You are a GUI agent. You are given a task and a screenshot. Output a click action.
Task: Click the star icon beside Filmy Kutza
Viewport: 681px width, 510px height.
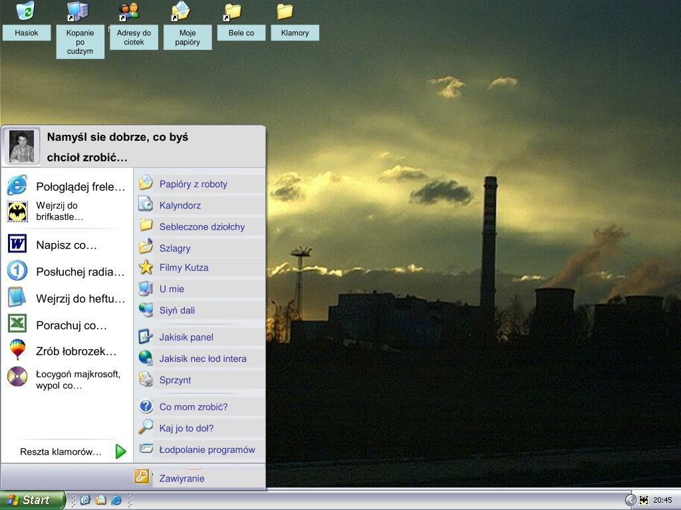[x=146, y=267]
